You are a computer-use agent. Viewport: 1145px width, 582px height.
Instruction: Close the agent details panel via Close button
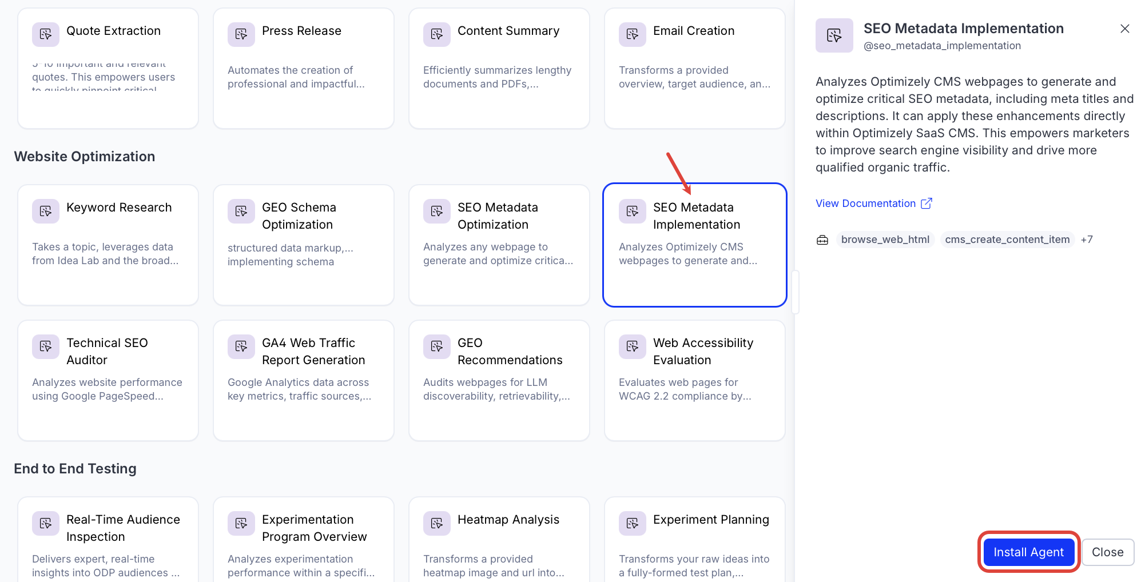1107,552
